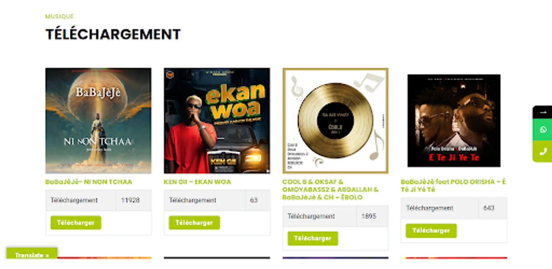Open BaBaJèJè– NI NON TCHAA title link
Image resolution: width=552 pixels, height=269 pixels.
(89, 182)
